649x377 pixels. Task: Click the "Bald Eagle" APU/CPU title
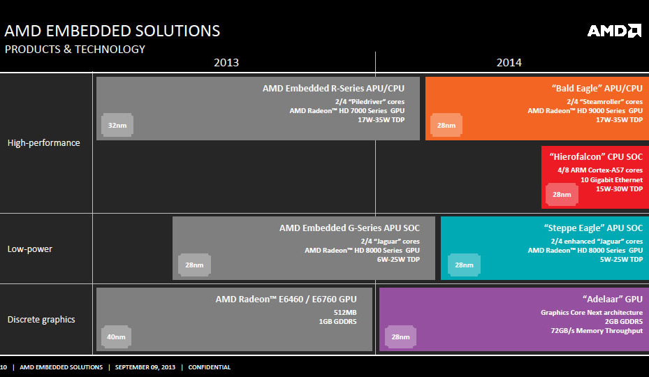pyautogui.click(x=597, y=89)
